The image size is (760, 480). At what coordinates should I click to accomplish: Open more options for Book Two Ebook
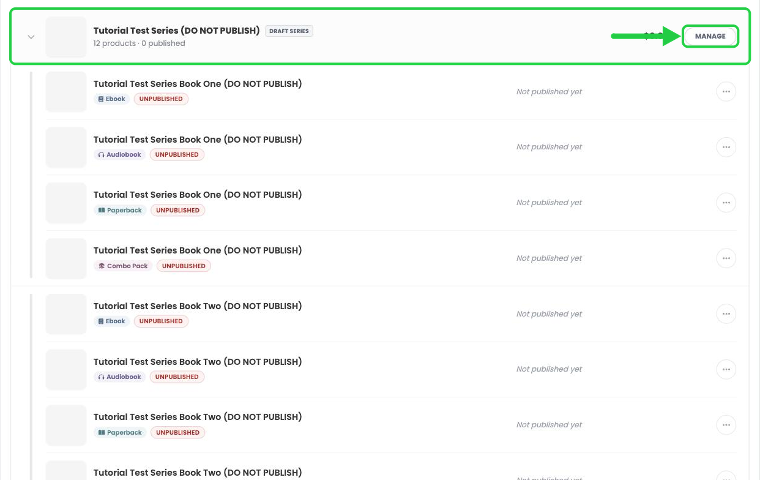tap(726, 314)
